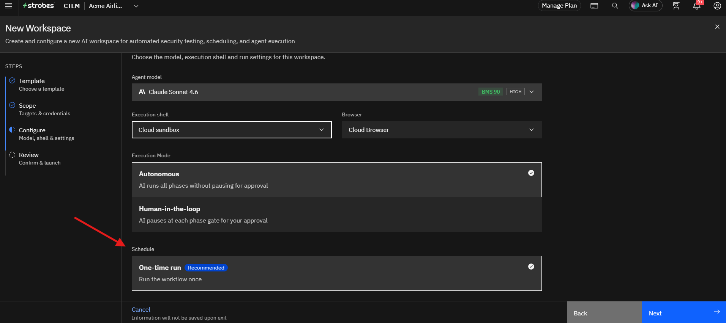Click the Recommended badge
This screenshot has height=323, width=726.
coord(206,268)
